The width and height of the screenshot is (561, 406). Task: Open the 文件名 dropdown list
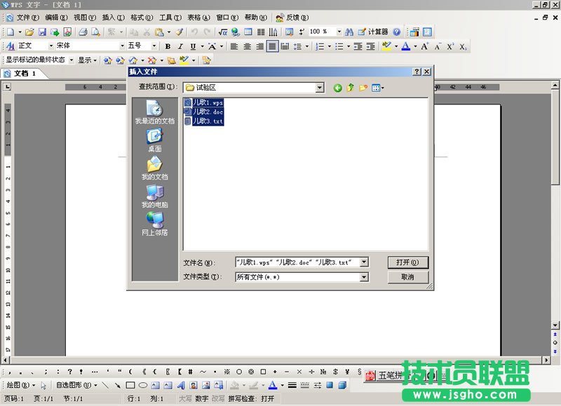pos(364,262)
